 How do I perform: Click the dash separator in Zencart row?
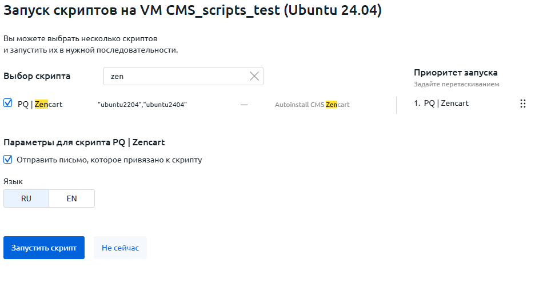pos(244,105)
